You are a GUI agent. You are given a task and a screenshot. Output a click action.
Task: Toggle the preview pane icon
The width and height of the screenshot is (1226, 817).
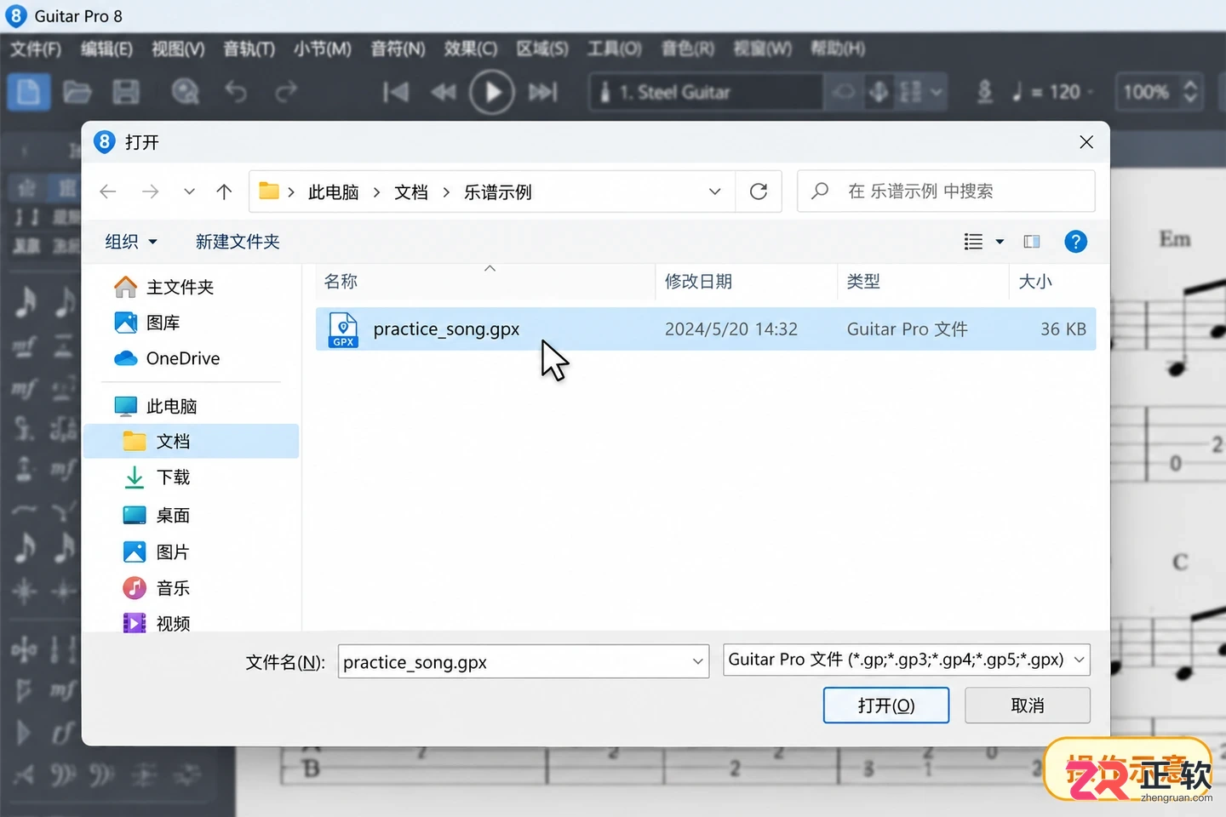pos(1032,242)
